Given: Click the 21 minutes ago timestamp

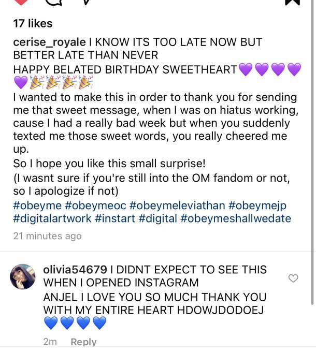Looking at the screenshot, I should pyautogui.click(x=47, y=236).
